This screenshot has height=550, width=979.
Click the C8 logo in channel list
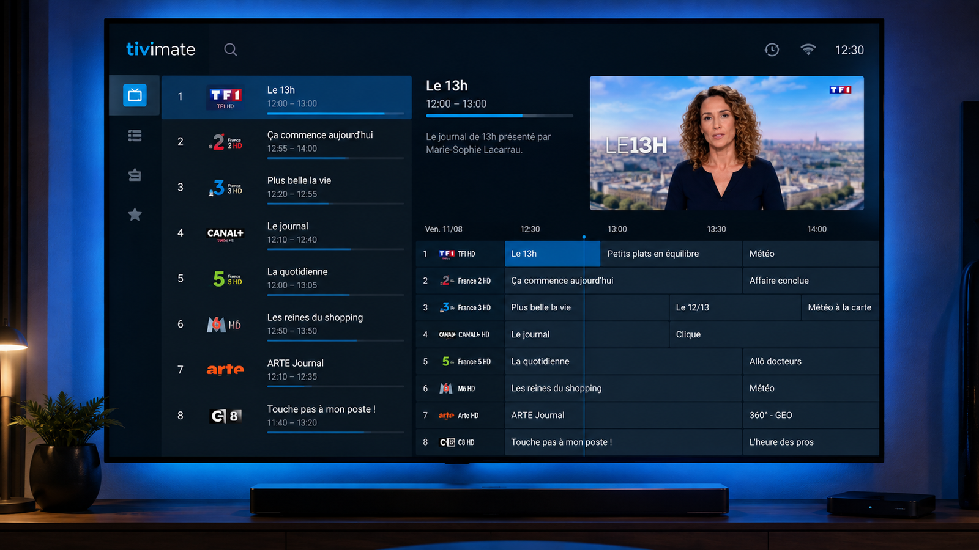pyautogui.click(x=226, y=416)
